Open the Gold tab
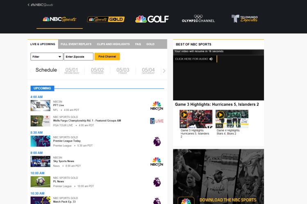307x204 pixels. coord(150,44)
